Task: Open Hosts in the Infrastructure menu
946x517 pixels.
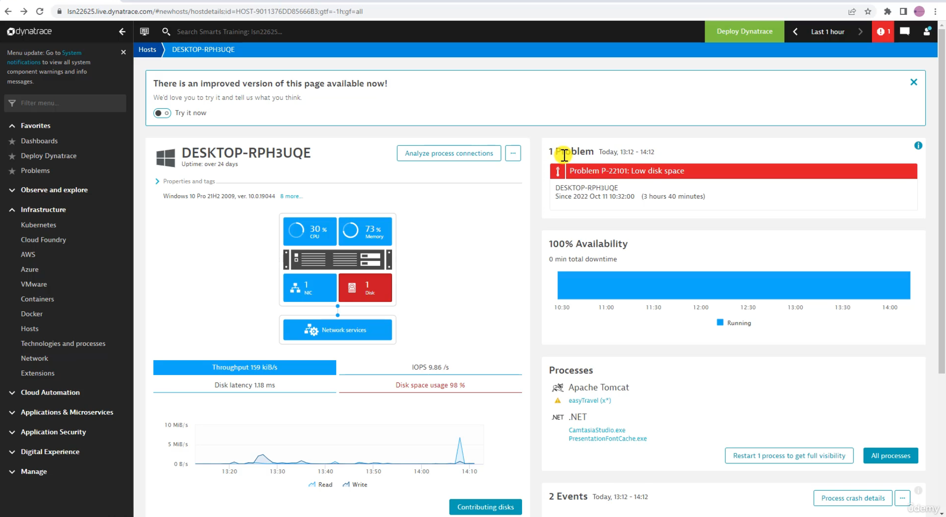Action: (x=30, y=328)
